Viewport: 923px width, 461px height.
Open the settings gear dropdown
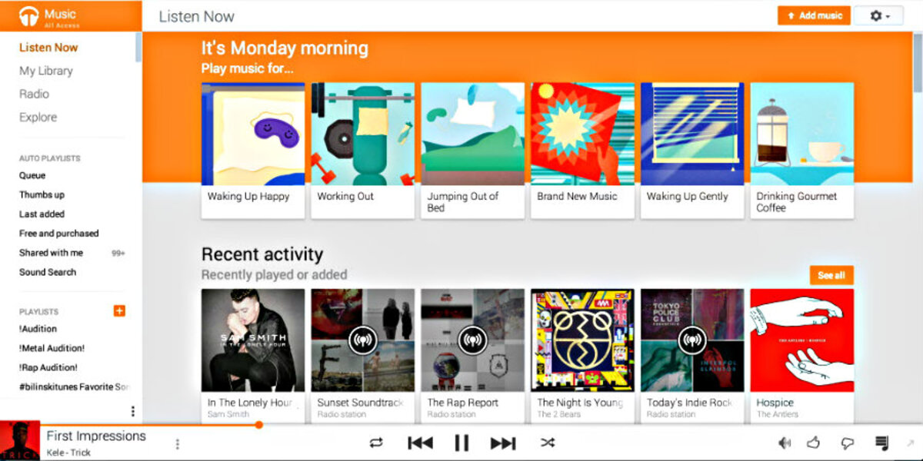pyautogui.click(x=878, y=15)
